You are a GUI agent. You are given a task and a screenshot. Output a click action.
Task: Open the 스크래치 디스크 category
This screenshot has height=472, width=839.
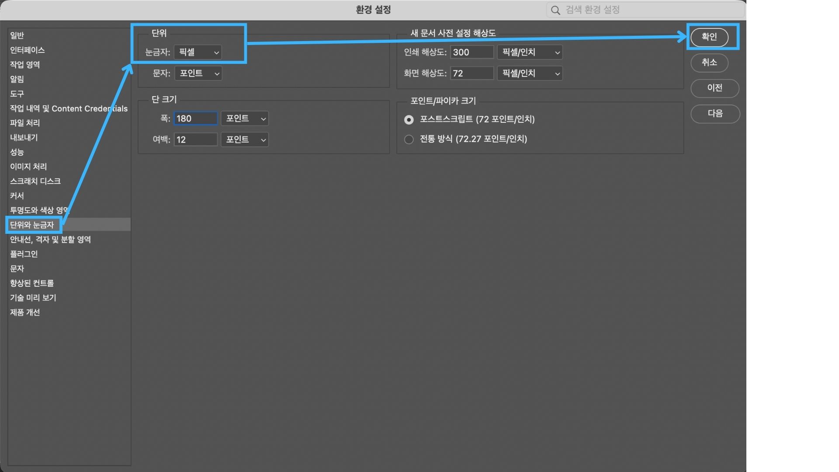pos(69,181)
